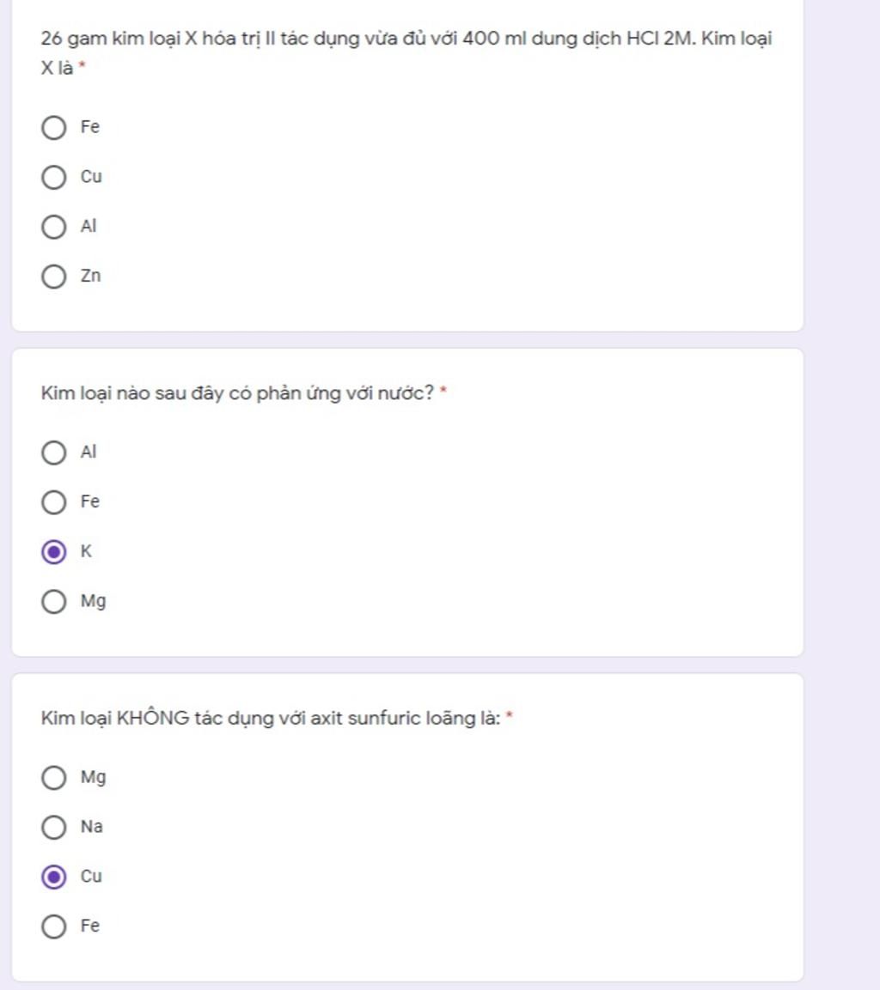Choose Na for the axit sunfuric question
Image resolution: width=880 pixels, height=990 pixels.
coord(53,827)
